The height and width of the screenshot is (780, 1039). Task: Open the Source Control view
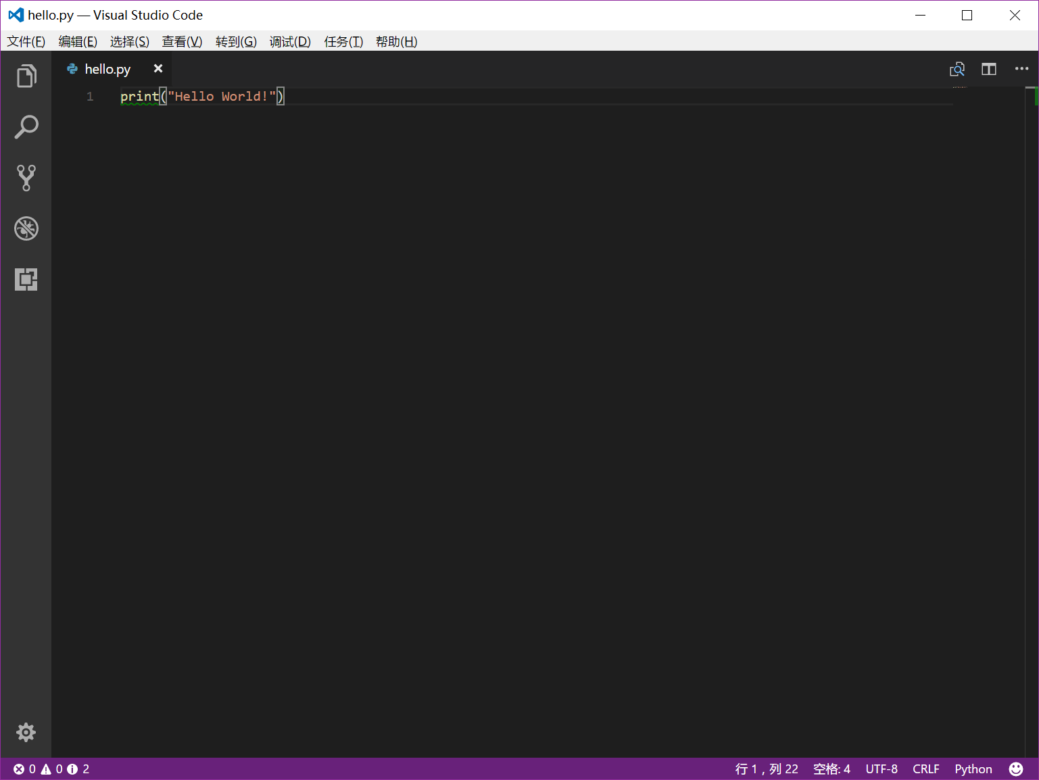(26, 178)
